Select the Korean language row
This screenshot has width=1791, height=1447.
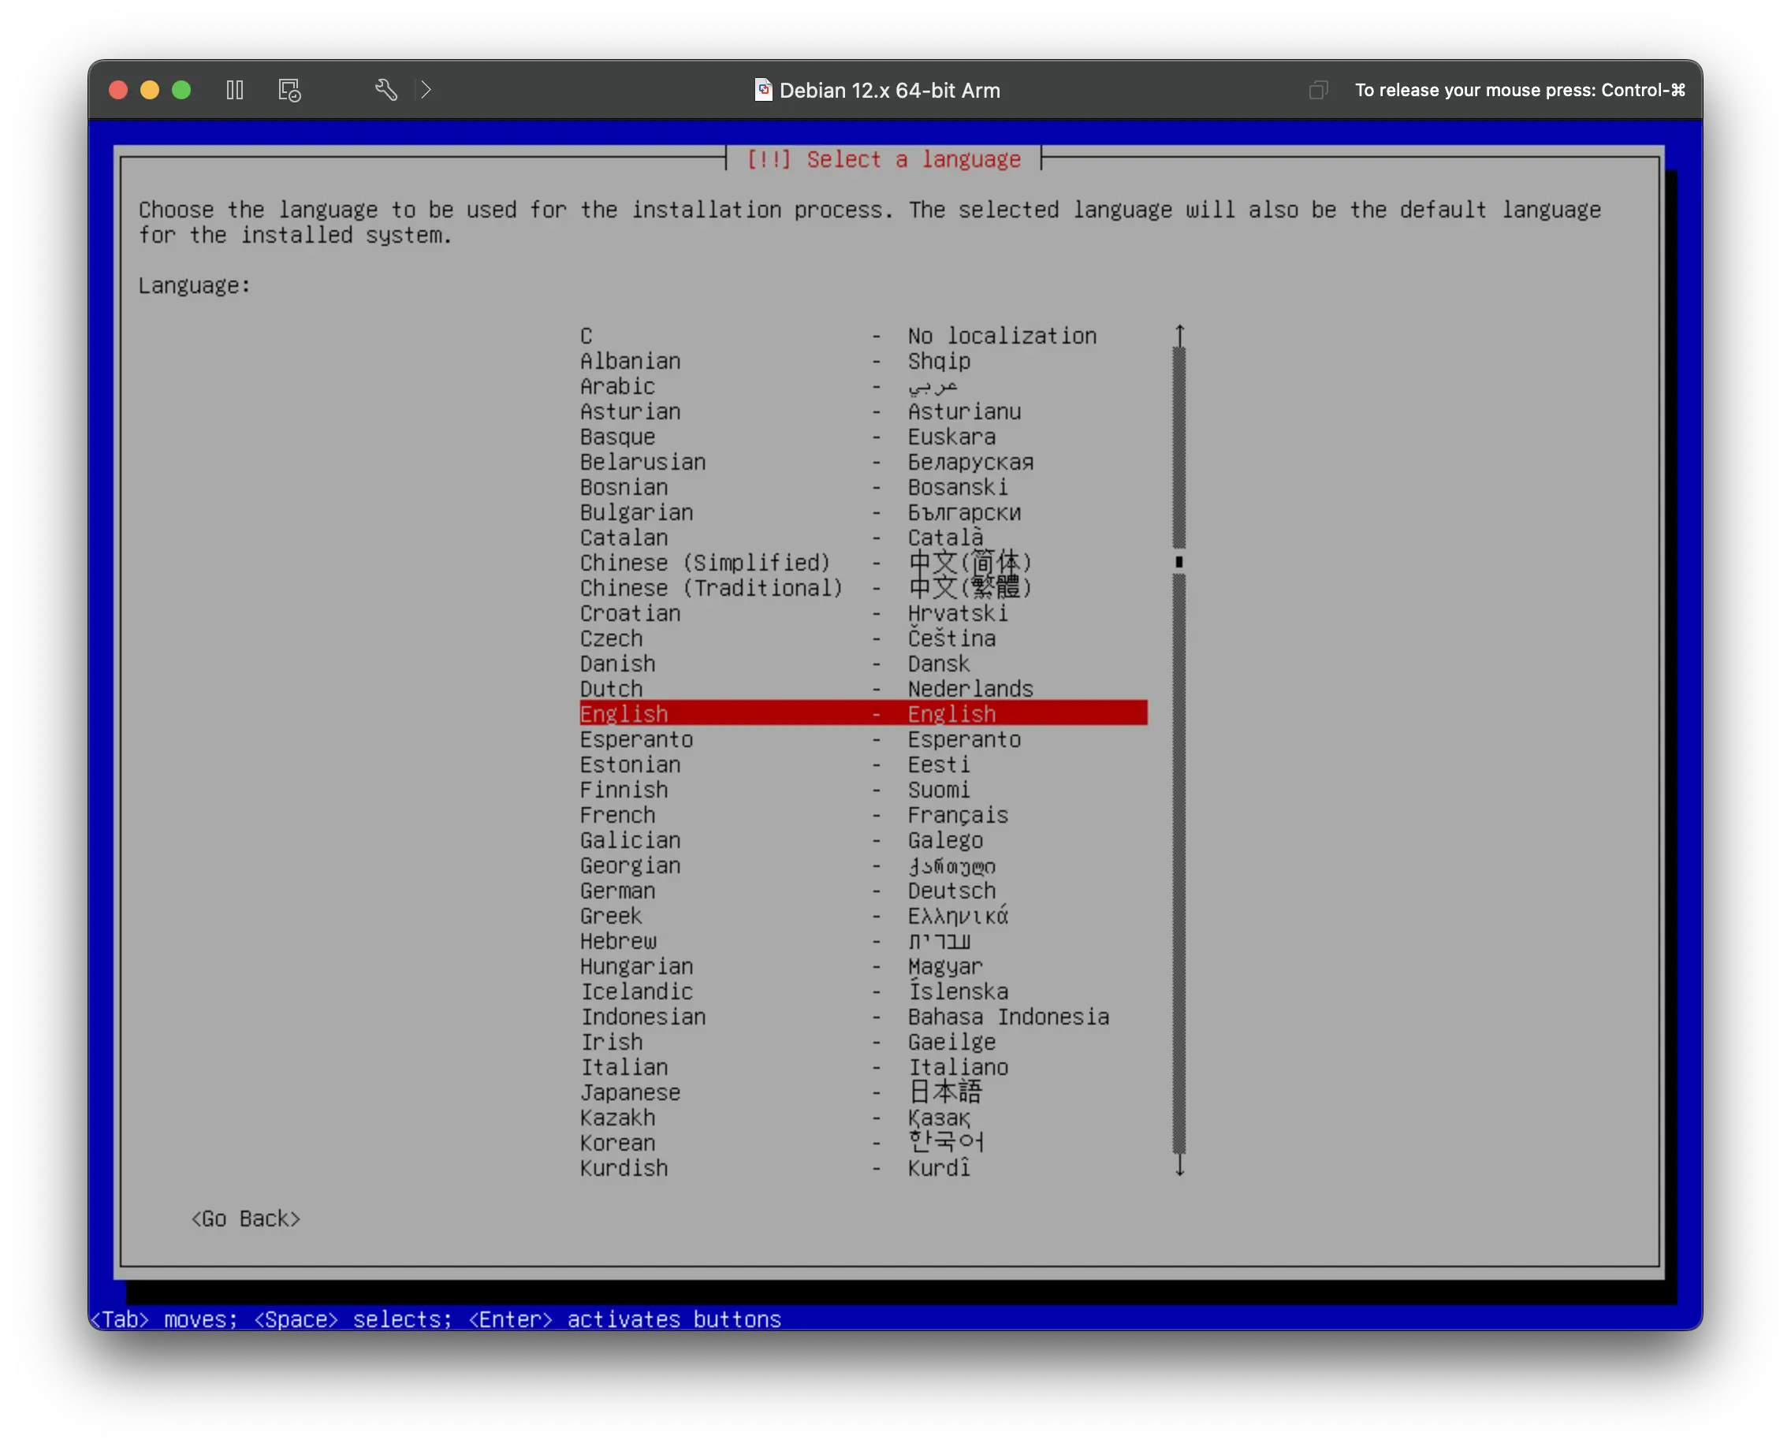click(x=864, y=1143)
